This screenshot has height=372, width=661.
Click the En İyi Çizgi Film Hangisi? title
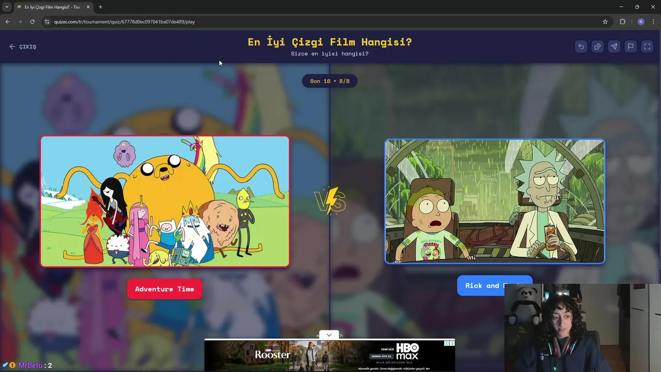pyautogui.click(x=329, y=42)
